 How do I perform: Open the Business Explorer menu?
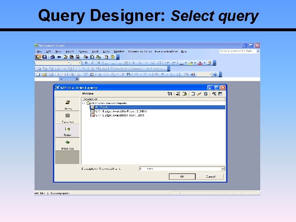click(166, 51)
